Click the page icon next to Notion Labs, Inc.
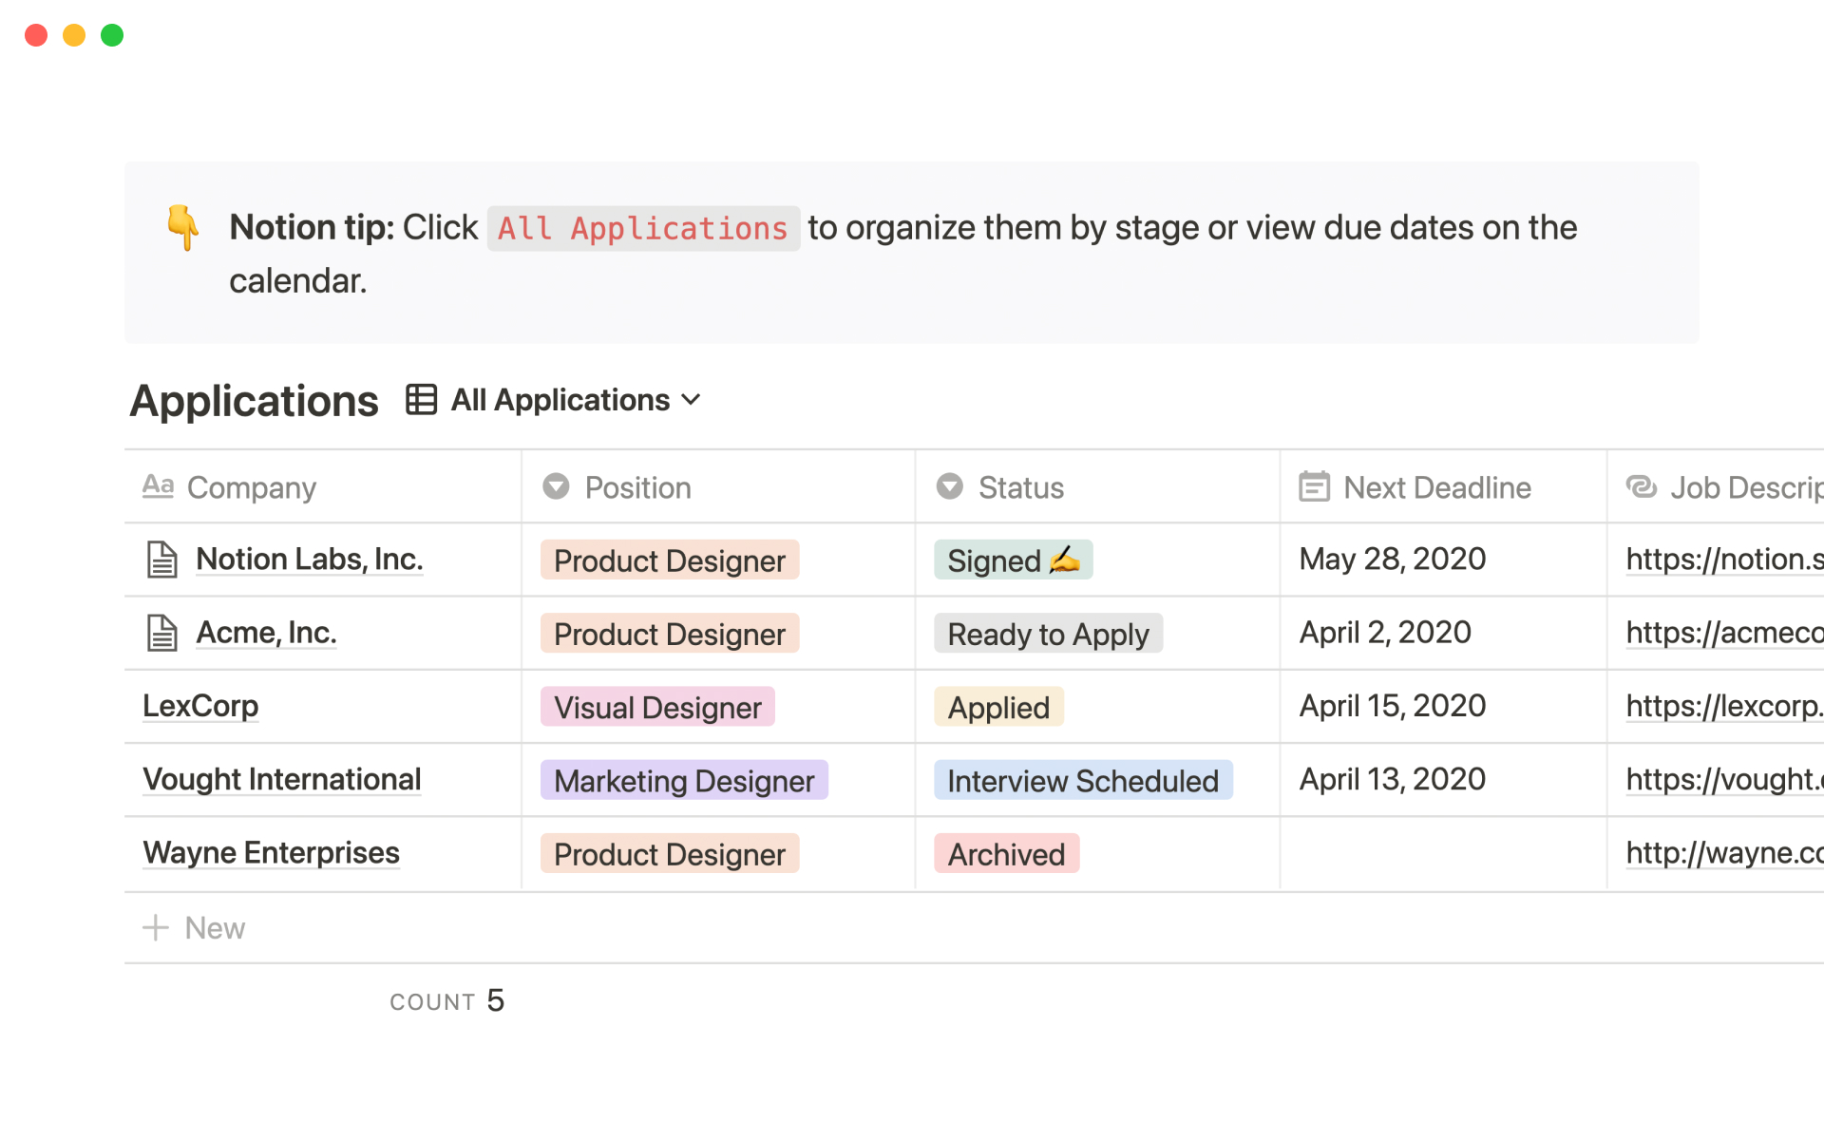 [x=161, y=560]
